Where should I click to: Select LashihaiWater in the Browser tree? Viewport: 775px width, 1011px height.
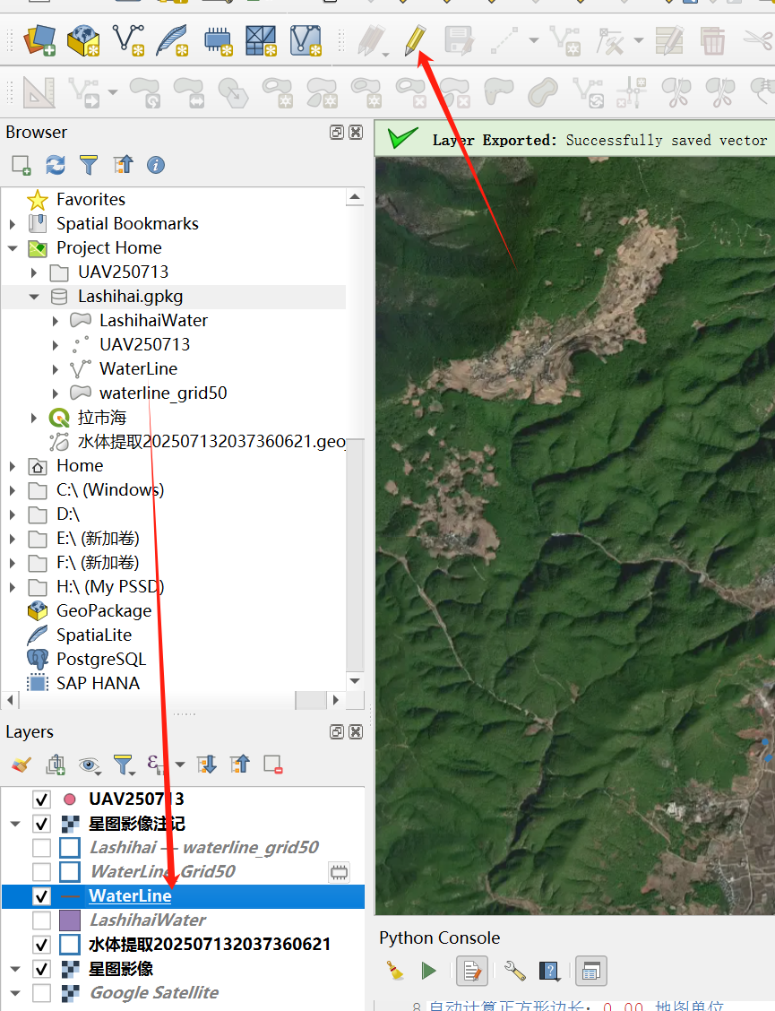[x=153, y=321]
